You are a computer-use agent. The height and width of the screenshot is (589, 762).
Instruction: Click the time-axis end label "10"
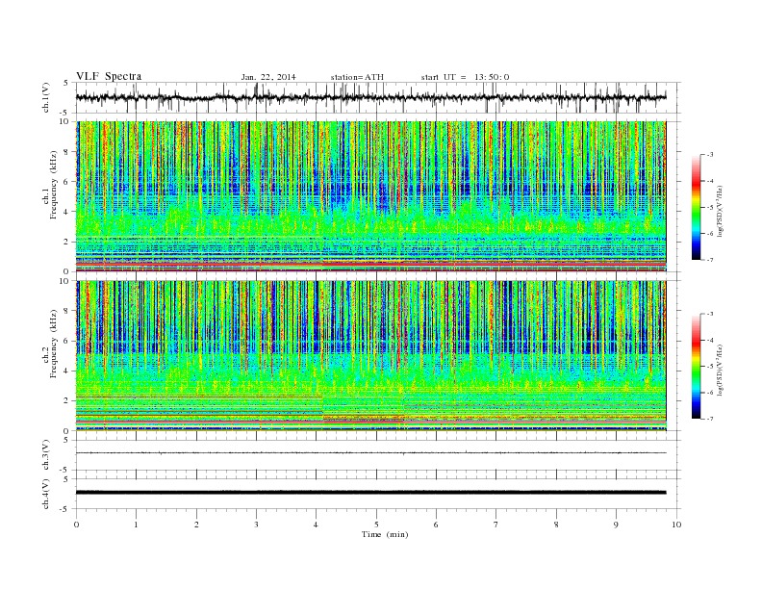676,525
